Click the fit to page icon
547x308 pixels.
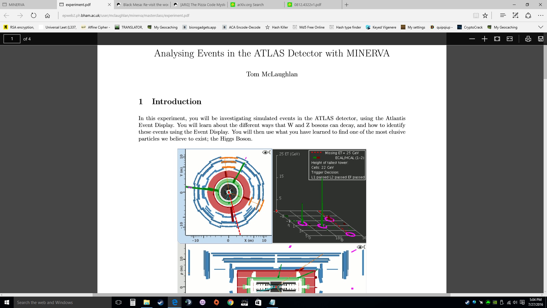pos(497,39)
